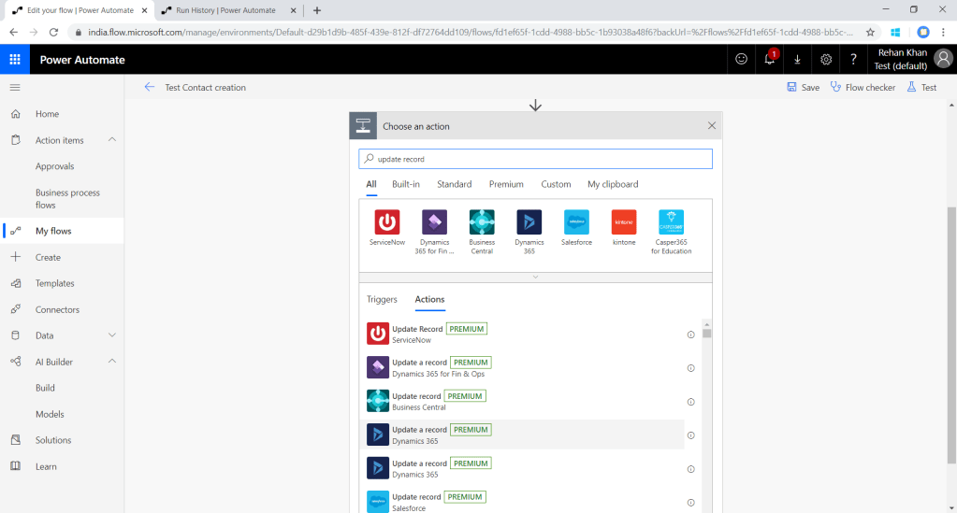Choose the Salesforce connector icon
Screen dimensions: 957x513
(x=576, y=222)
